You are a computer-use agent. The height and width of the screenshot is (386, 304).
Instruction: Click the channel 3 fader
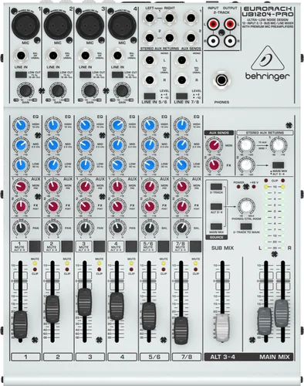[85, 302]
